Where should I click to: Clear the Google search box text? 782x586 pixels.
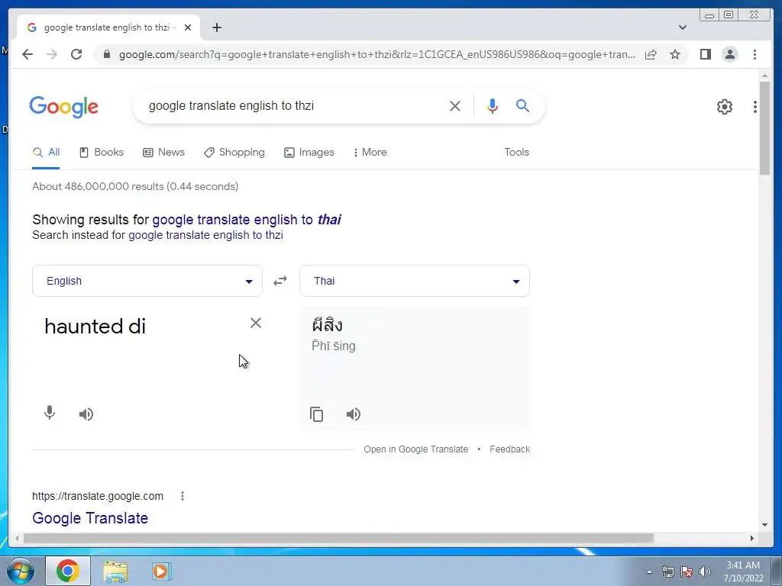coord(455,105)
